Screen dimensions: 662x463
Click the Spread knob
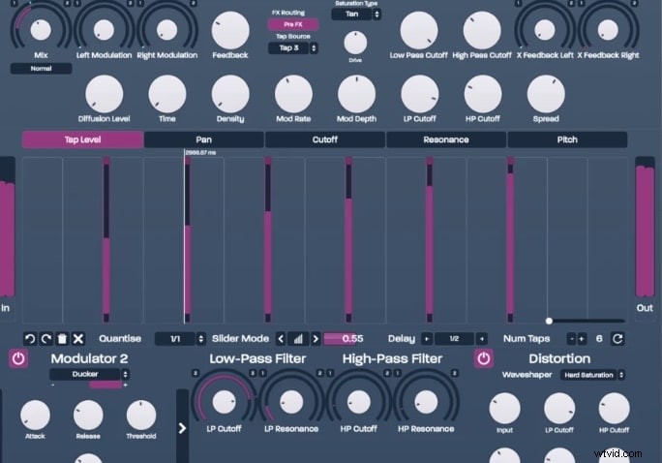(x=546, y=94)
